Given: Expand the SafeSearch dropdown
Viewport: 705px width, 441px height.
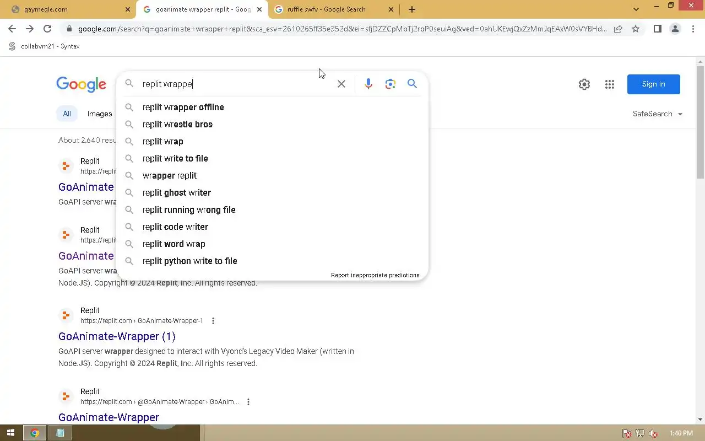Looking at the screenshot, I should click(658, 114).
